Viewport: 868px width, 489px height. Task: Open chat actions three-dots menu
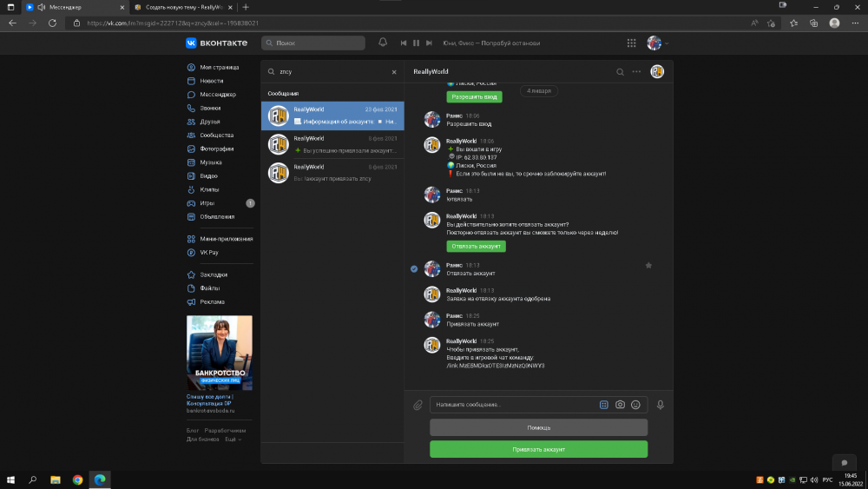(636, 71)
